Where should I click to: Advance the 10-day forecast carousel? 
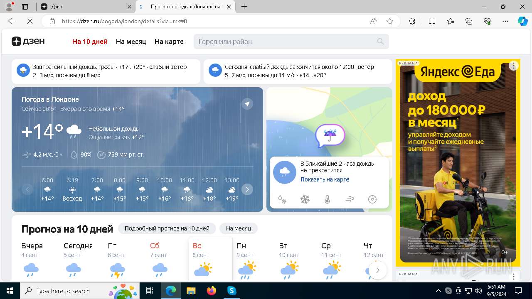[378, 270]
